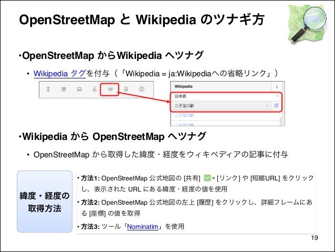
Task: Click the 方法3: label
Action: pos(90,227)
